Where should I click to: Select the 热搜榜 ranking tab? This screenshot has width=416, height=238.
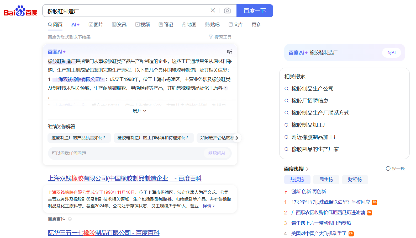[297, 180]
